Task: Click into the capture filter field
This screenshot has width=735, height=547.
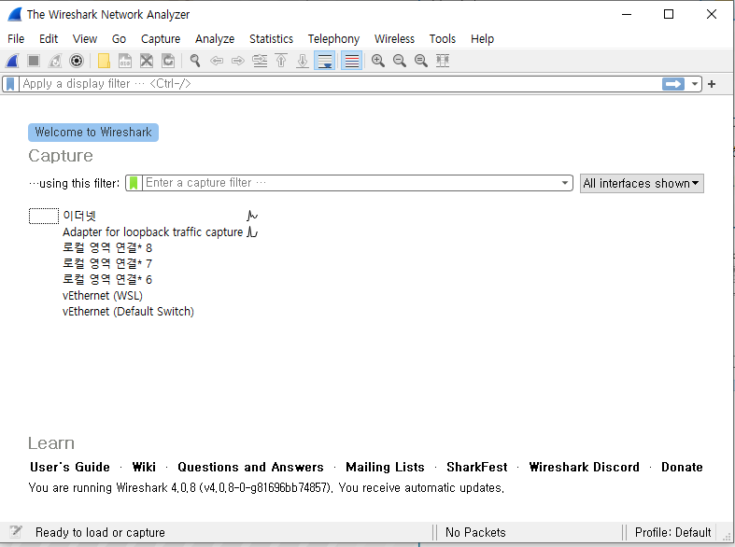Action: pos(351,183)
